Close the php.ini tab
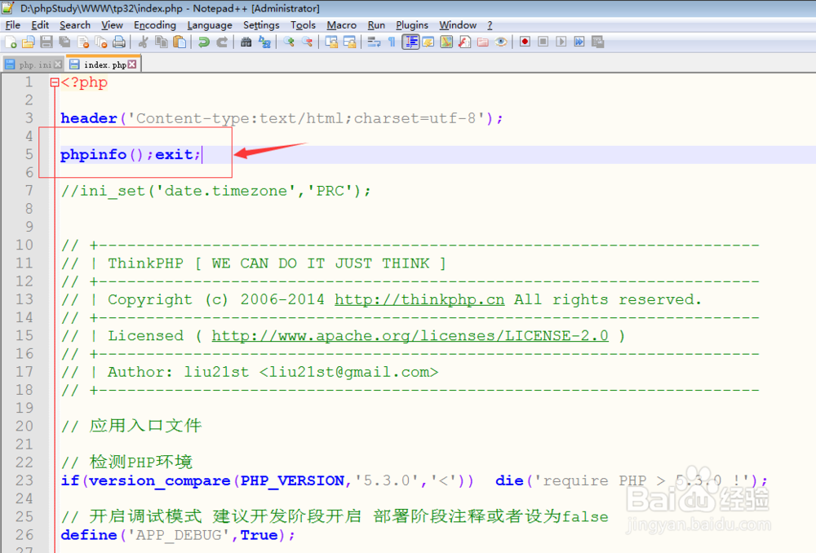Image resolution: width=816 pixels, height=553 pixels. [x=58, y=64]
